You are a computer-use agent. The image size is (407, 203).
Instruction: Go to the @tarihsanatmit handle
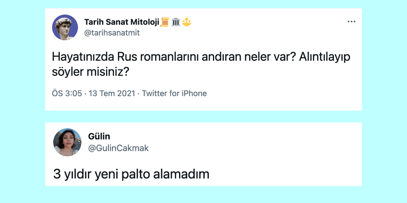tap(112, 33)
